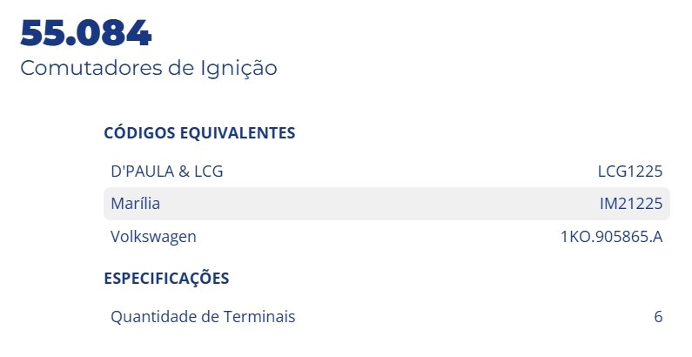Click the word Terminais in specifications
The height and width of the screenshot is (357, 692).
pos(259,317)
